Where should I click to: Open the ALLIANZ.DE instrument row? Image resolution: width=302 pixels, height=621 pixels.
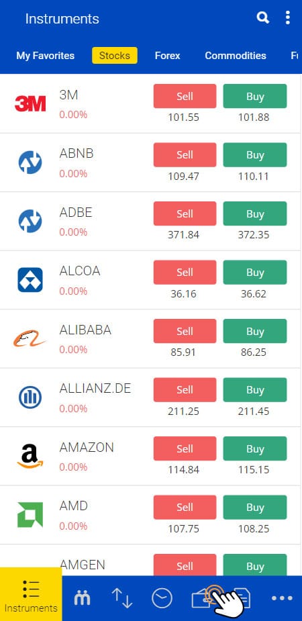[150, 397]
